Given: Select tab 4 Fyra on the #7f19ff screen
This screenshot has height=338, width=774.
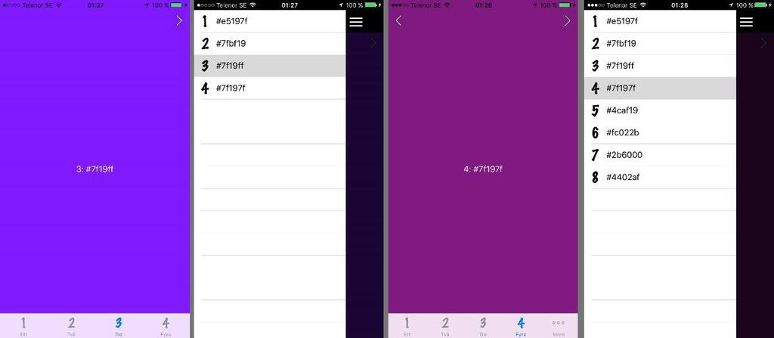Looking at the screenshot, I should [166, 326].
